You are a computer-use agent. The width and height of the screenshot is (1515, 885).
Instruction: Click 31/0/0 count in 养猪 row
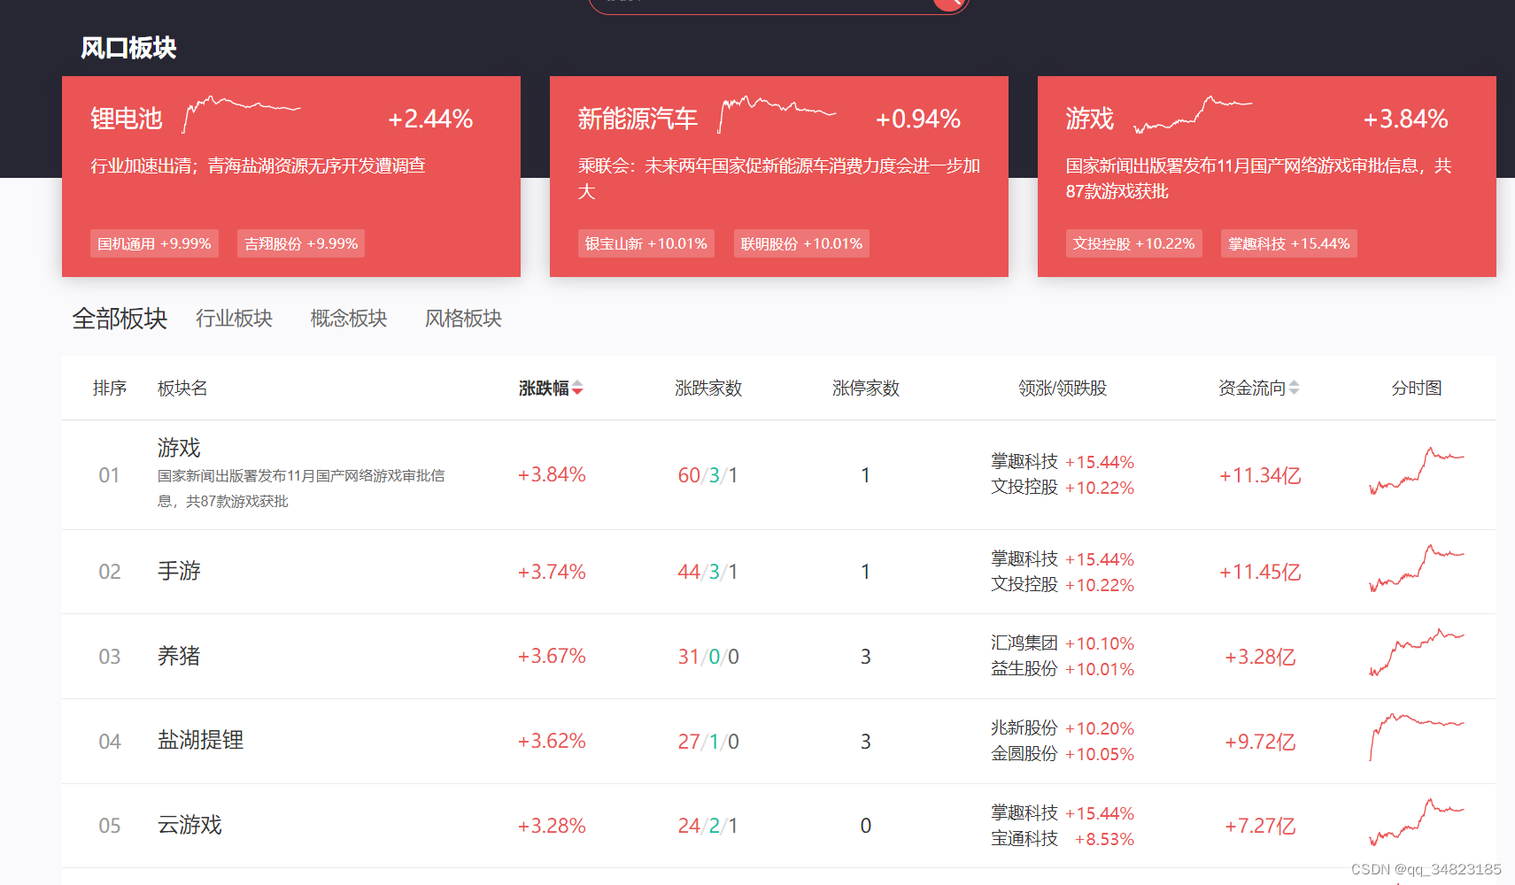coord(708,657)
